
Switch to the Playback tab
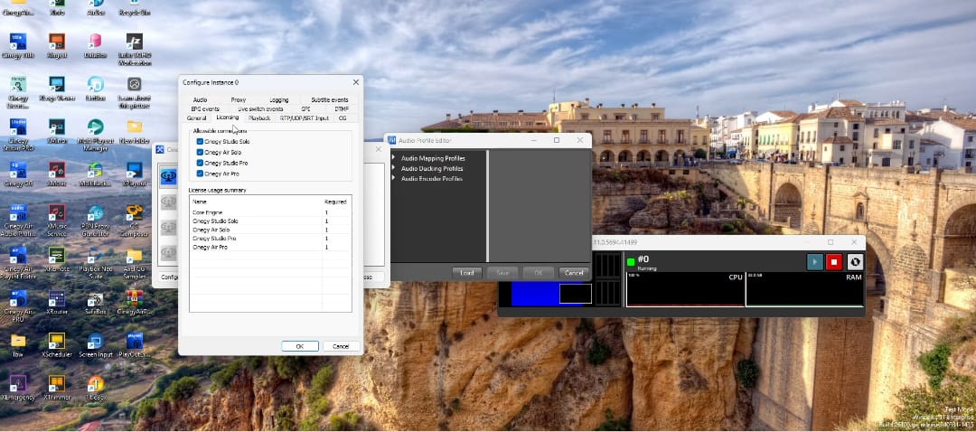pos(259,117)
